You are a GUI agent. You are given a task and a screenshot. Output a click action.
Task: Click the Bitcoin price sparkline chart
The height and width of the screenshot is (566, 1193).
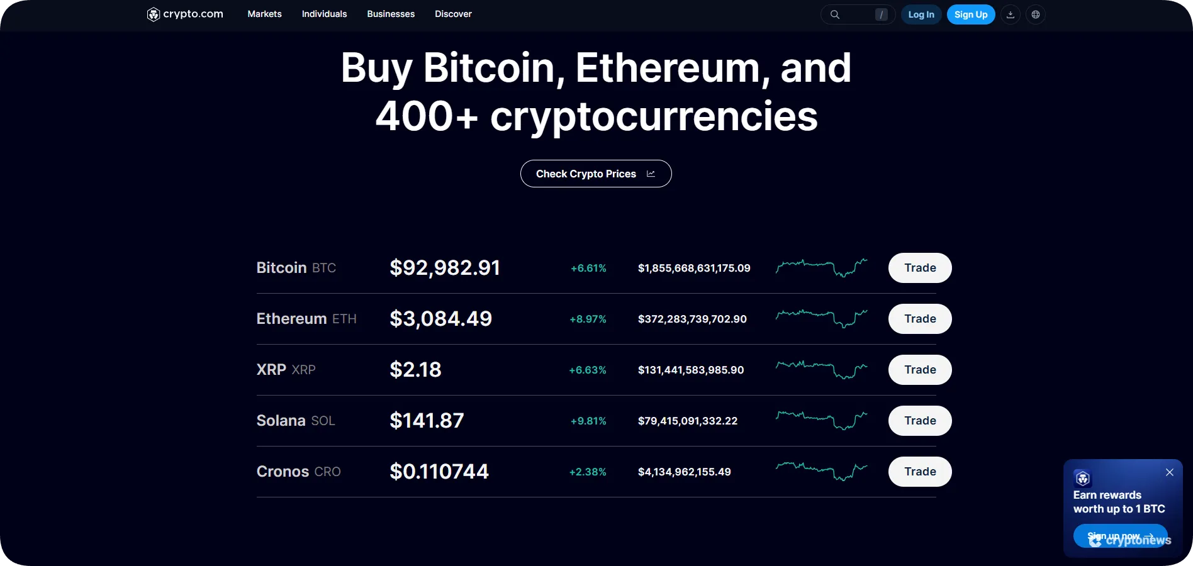pyautogui.click(x=822, y=268)
